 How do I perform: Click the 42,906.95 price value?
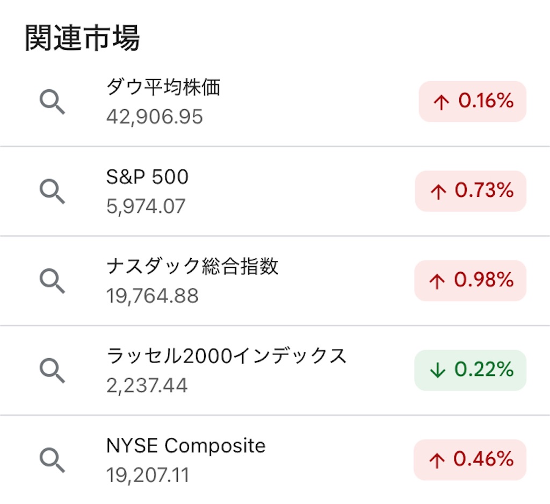click(155, 117)
